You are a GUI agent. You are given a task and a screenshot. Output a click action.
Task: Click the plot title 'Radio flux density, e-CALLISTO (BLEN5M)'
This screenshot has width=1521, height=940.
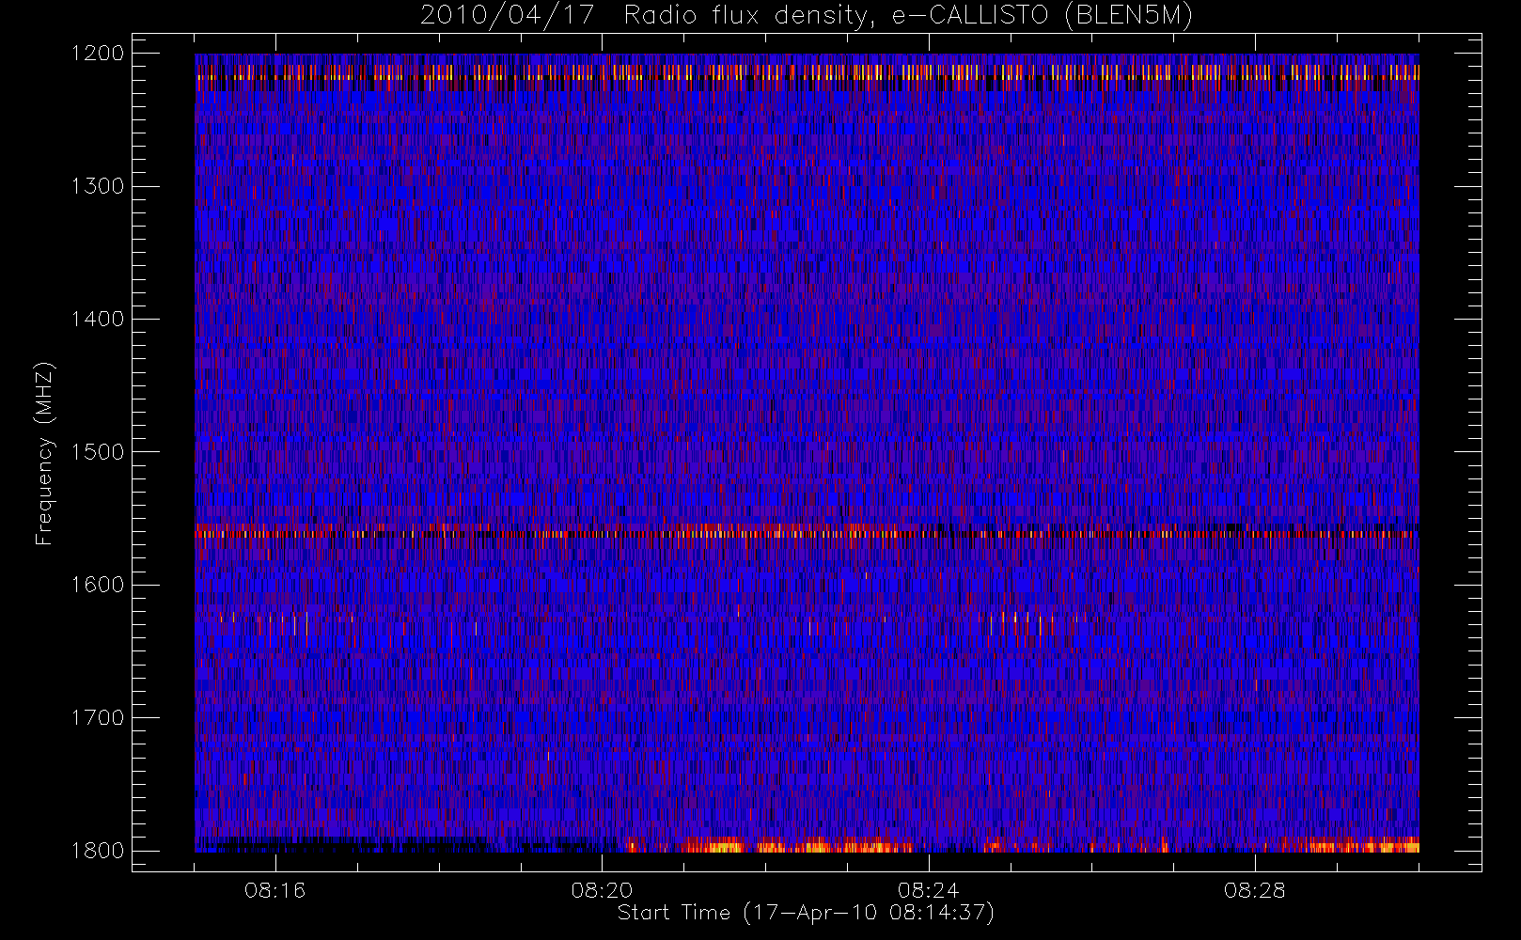coord(908,16)
